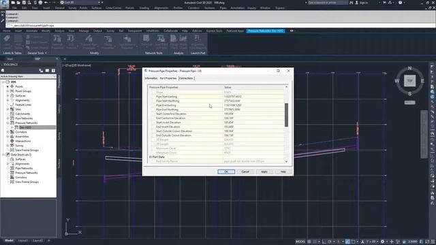Image resolution: width=436 pixels, height=245 pixels.
Task: Collapse the Part Data section in properties
Action: [x=151, y=157]
